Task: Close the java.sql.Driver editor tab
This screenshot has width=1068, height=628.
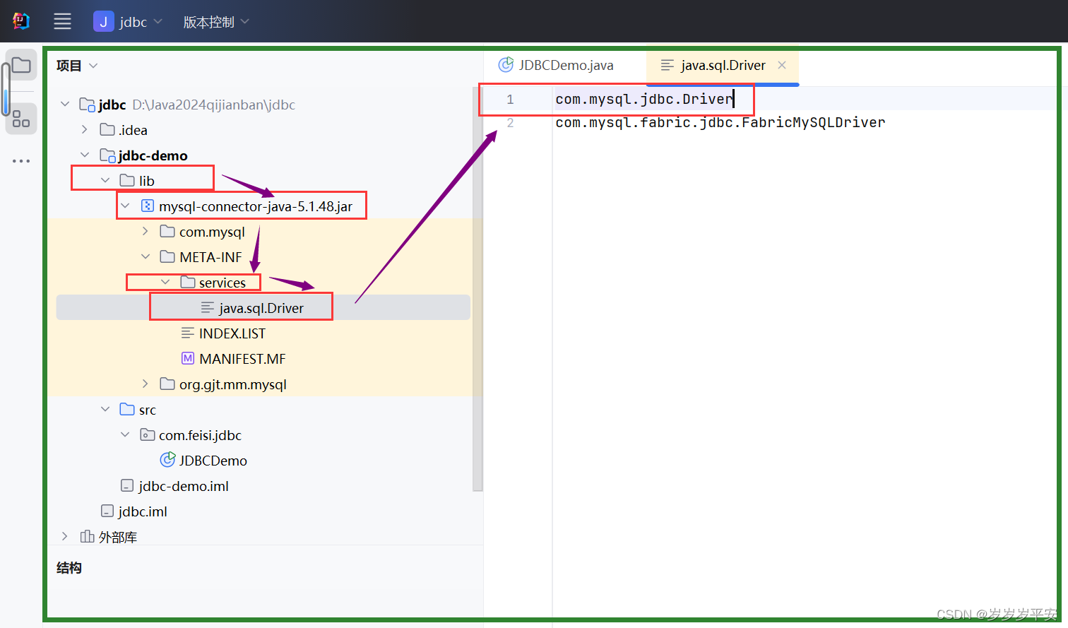Action: pyautogui.click(x=781, y=65)
